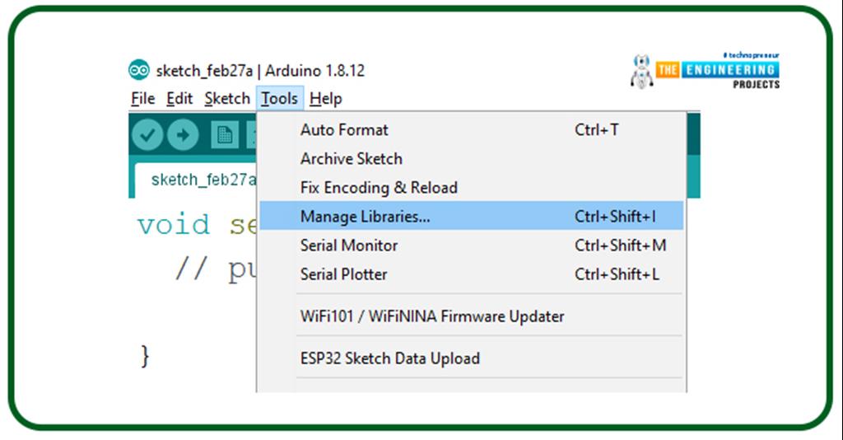Select Auto Format from Tools menu
This screenshot has width=843, height=440.
472,129
